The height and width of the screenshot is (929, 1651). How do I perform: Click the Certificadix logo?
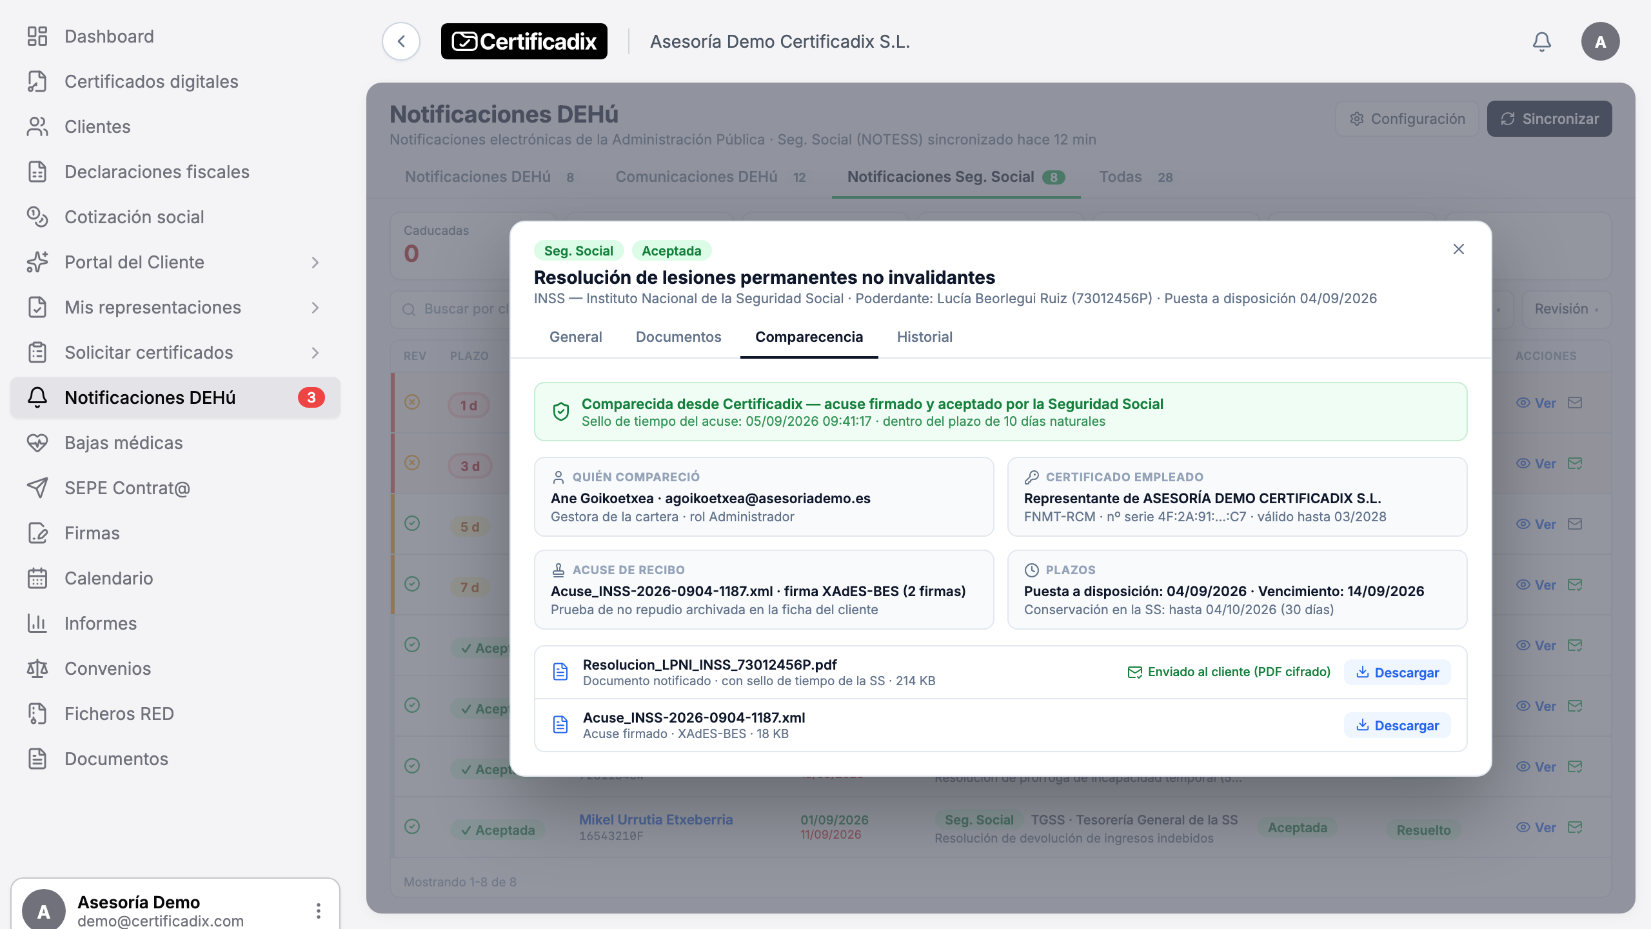[524, 41]
